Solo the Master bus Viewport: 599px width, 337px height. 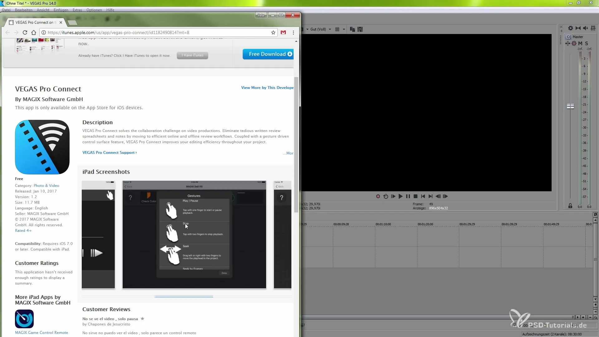pos(587,43)
